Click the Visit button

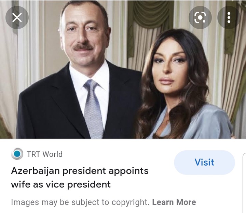[x=204, y=162]
